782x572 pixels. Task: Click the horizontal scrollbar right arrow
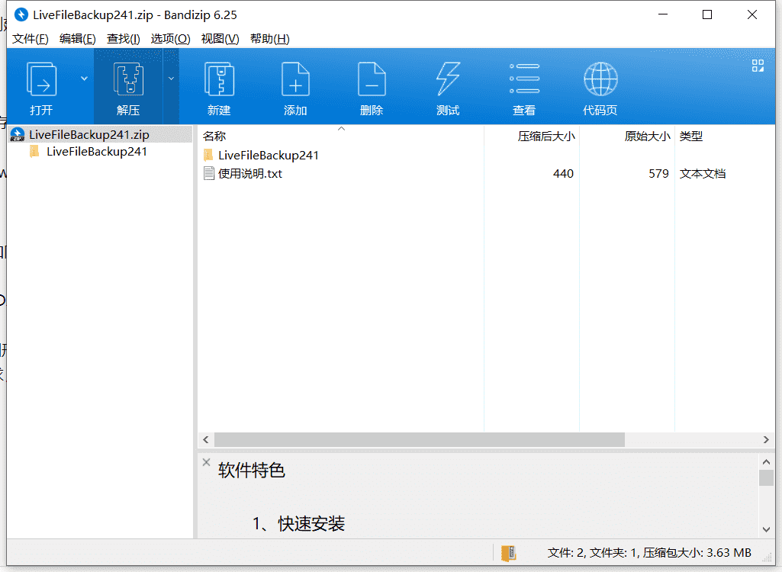pyautogui.click(x=766, y=440)
